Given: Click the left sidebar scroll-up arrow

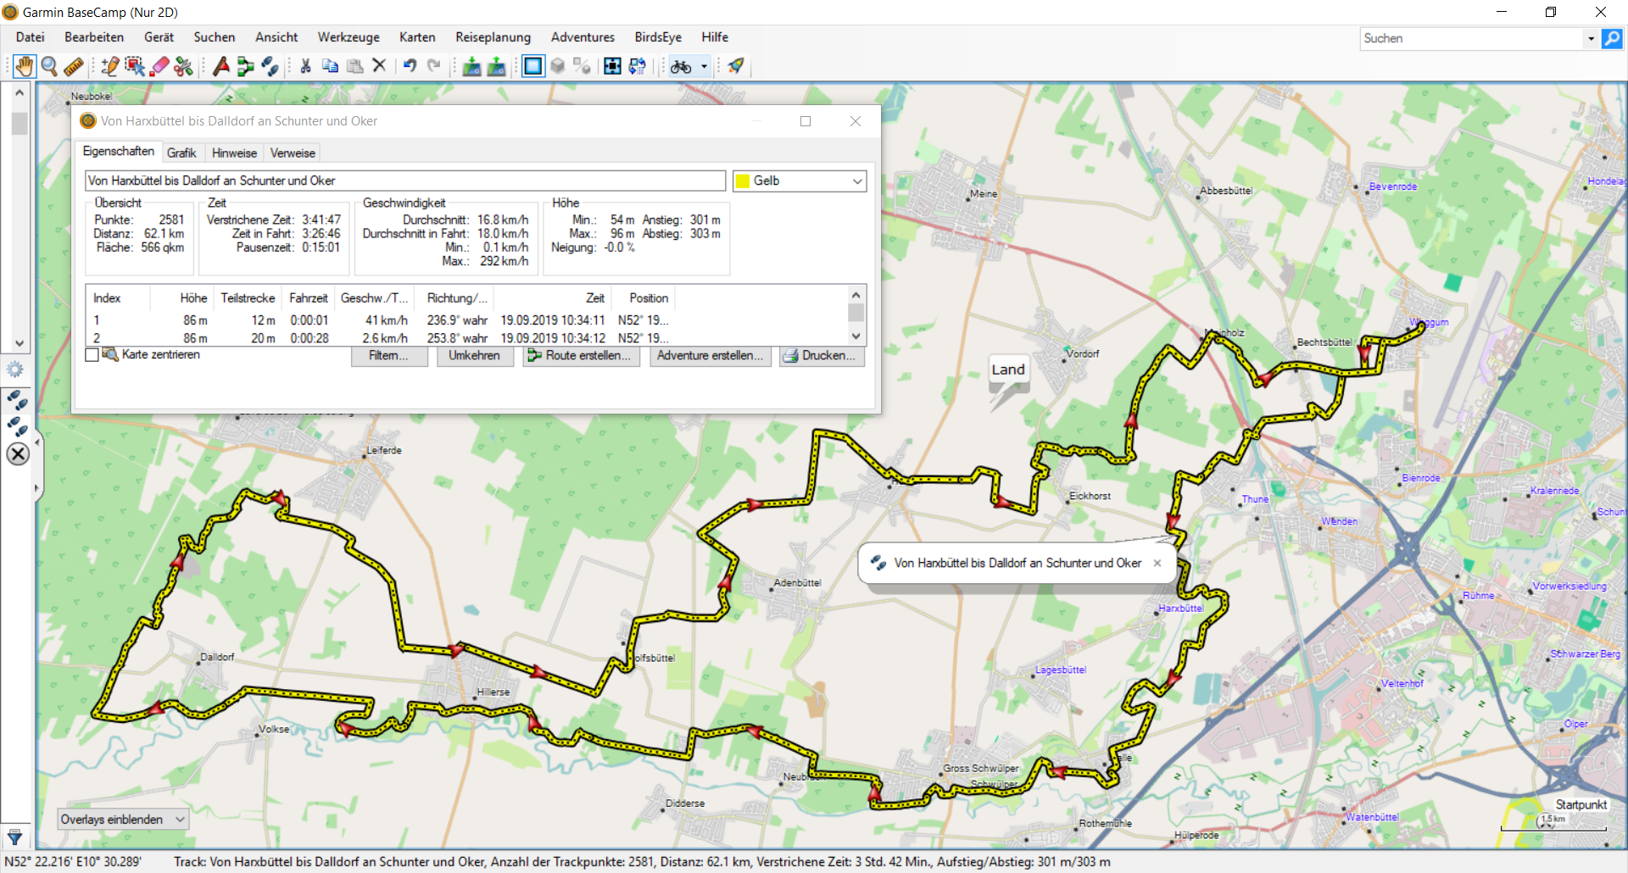Looking at the screenshot, I should coord(20,92).
